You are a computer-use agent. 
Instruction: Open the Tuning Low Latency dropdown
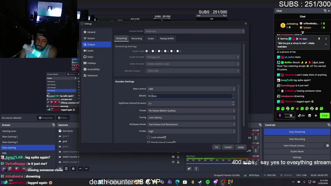click(x=191, y=118)
